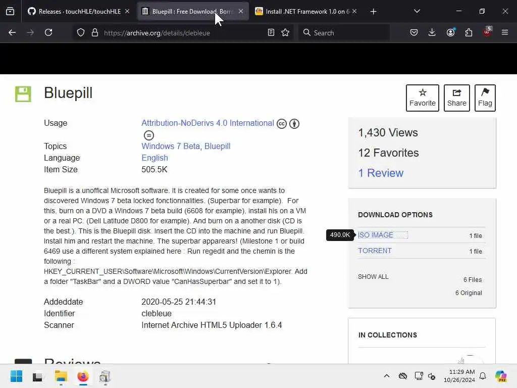Open Windows Start menu

pos(16,376)
